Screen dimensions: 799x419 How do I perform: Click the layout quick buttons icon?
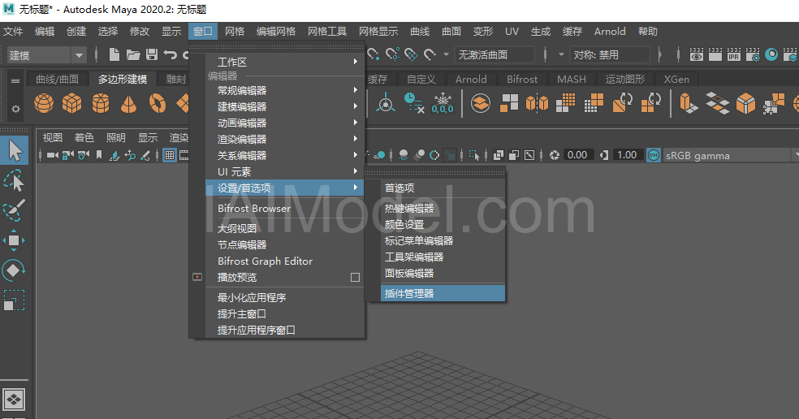[x=14, y=400]
